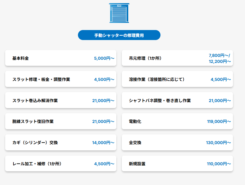Click the 4,500円～ price for レール加工・補修
Viewport: 245px width, 185px height.
pyautogui.click(x=104, y=164)
